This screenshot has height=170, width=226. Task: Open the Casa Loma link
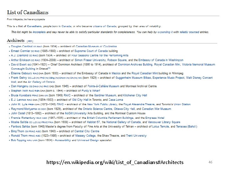tap(116, 100)
